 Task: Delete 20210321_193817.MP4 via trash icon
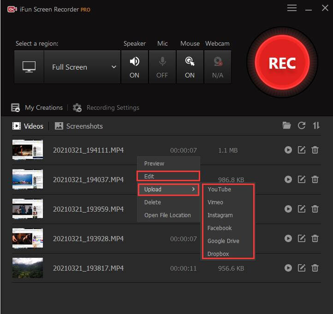[x=315, y=268]
